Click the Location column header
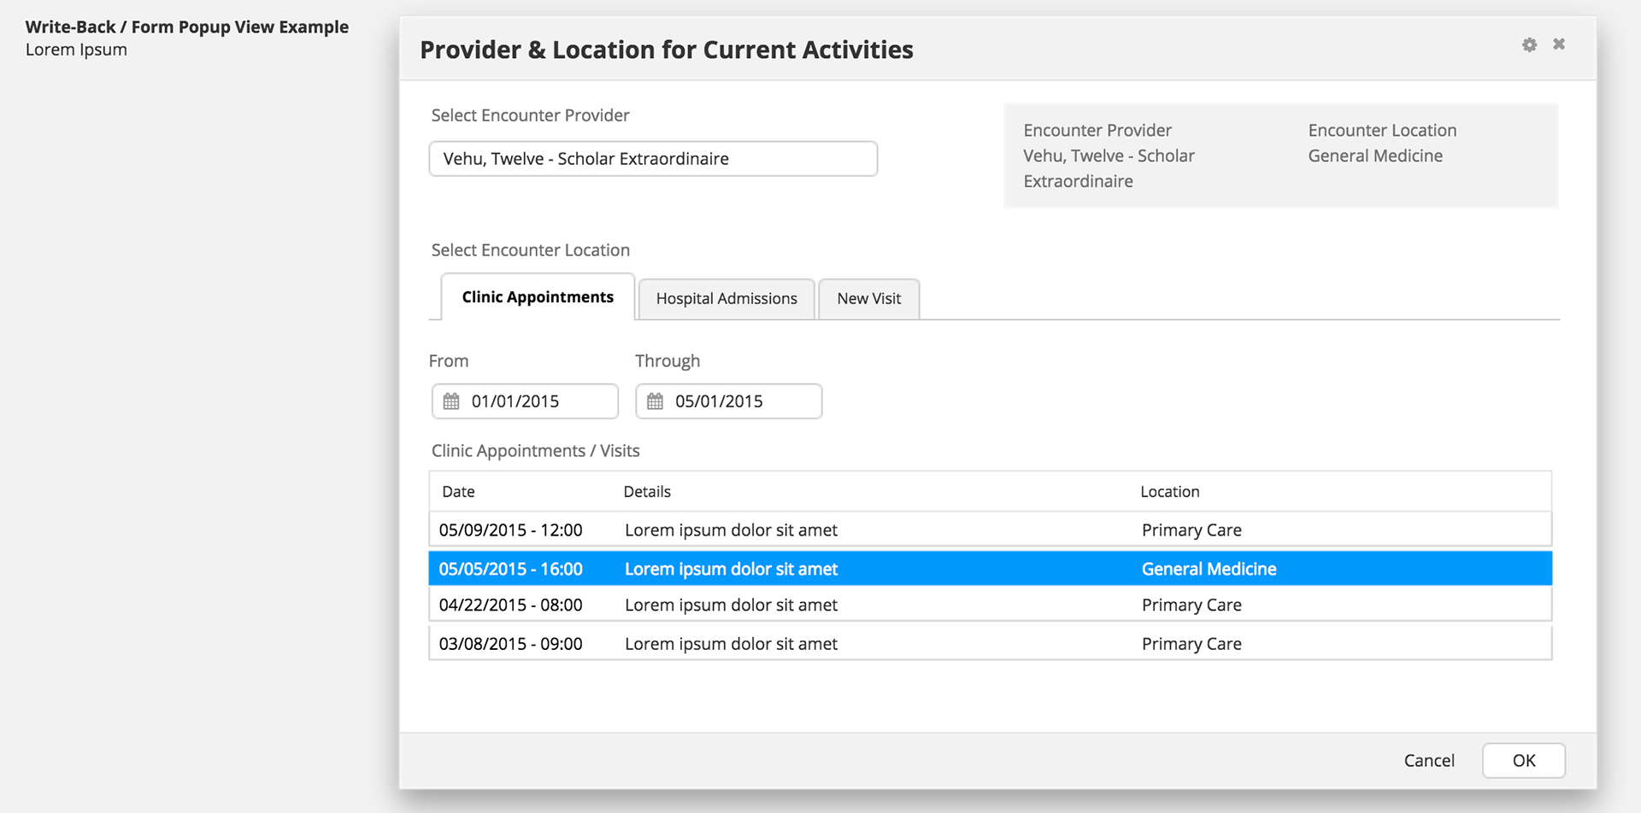The height and width of the screenshot is (813, 1641). pos(1169,492)
